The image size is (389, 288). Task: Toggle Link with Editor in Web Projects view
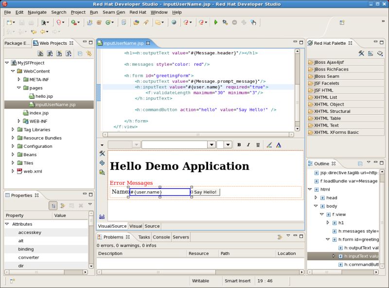pyautogui.click(x=89, y=54)
